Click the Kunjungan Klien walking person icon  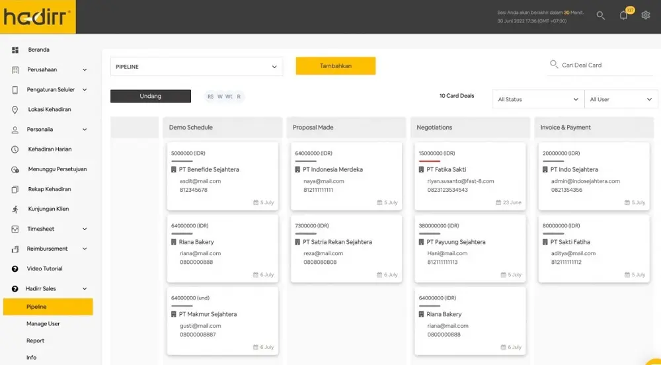(x=15, y=209)
